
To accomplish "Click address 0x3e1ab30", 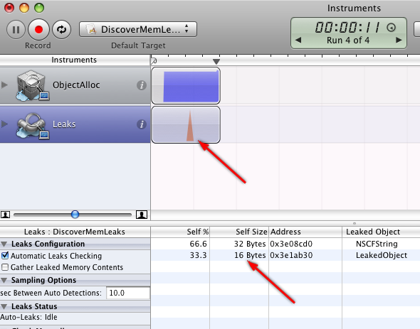I will coord(291,255).
